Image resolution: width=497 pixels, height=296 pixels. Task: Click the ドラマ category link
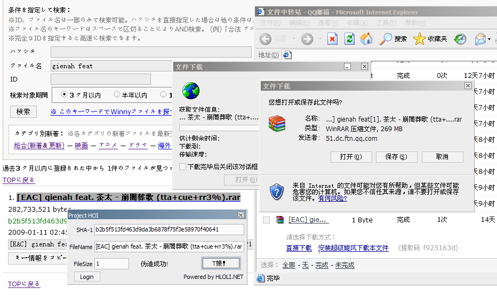(x=138, y=146)
